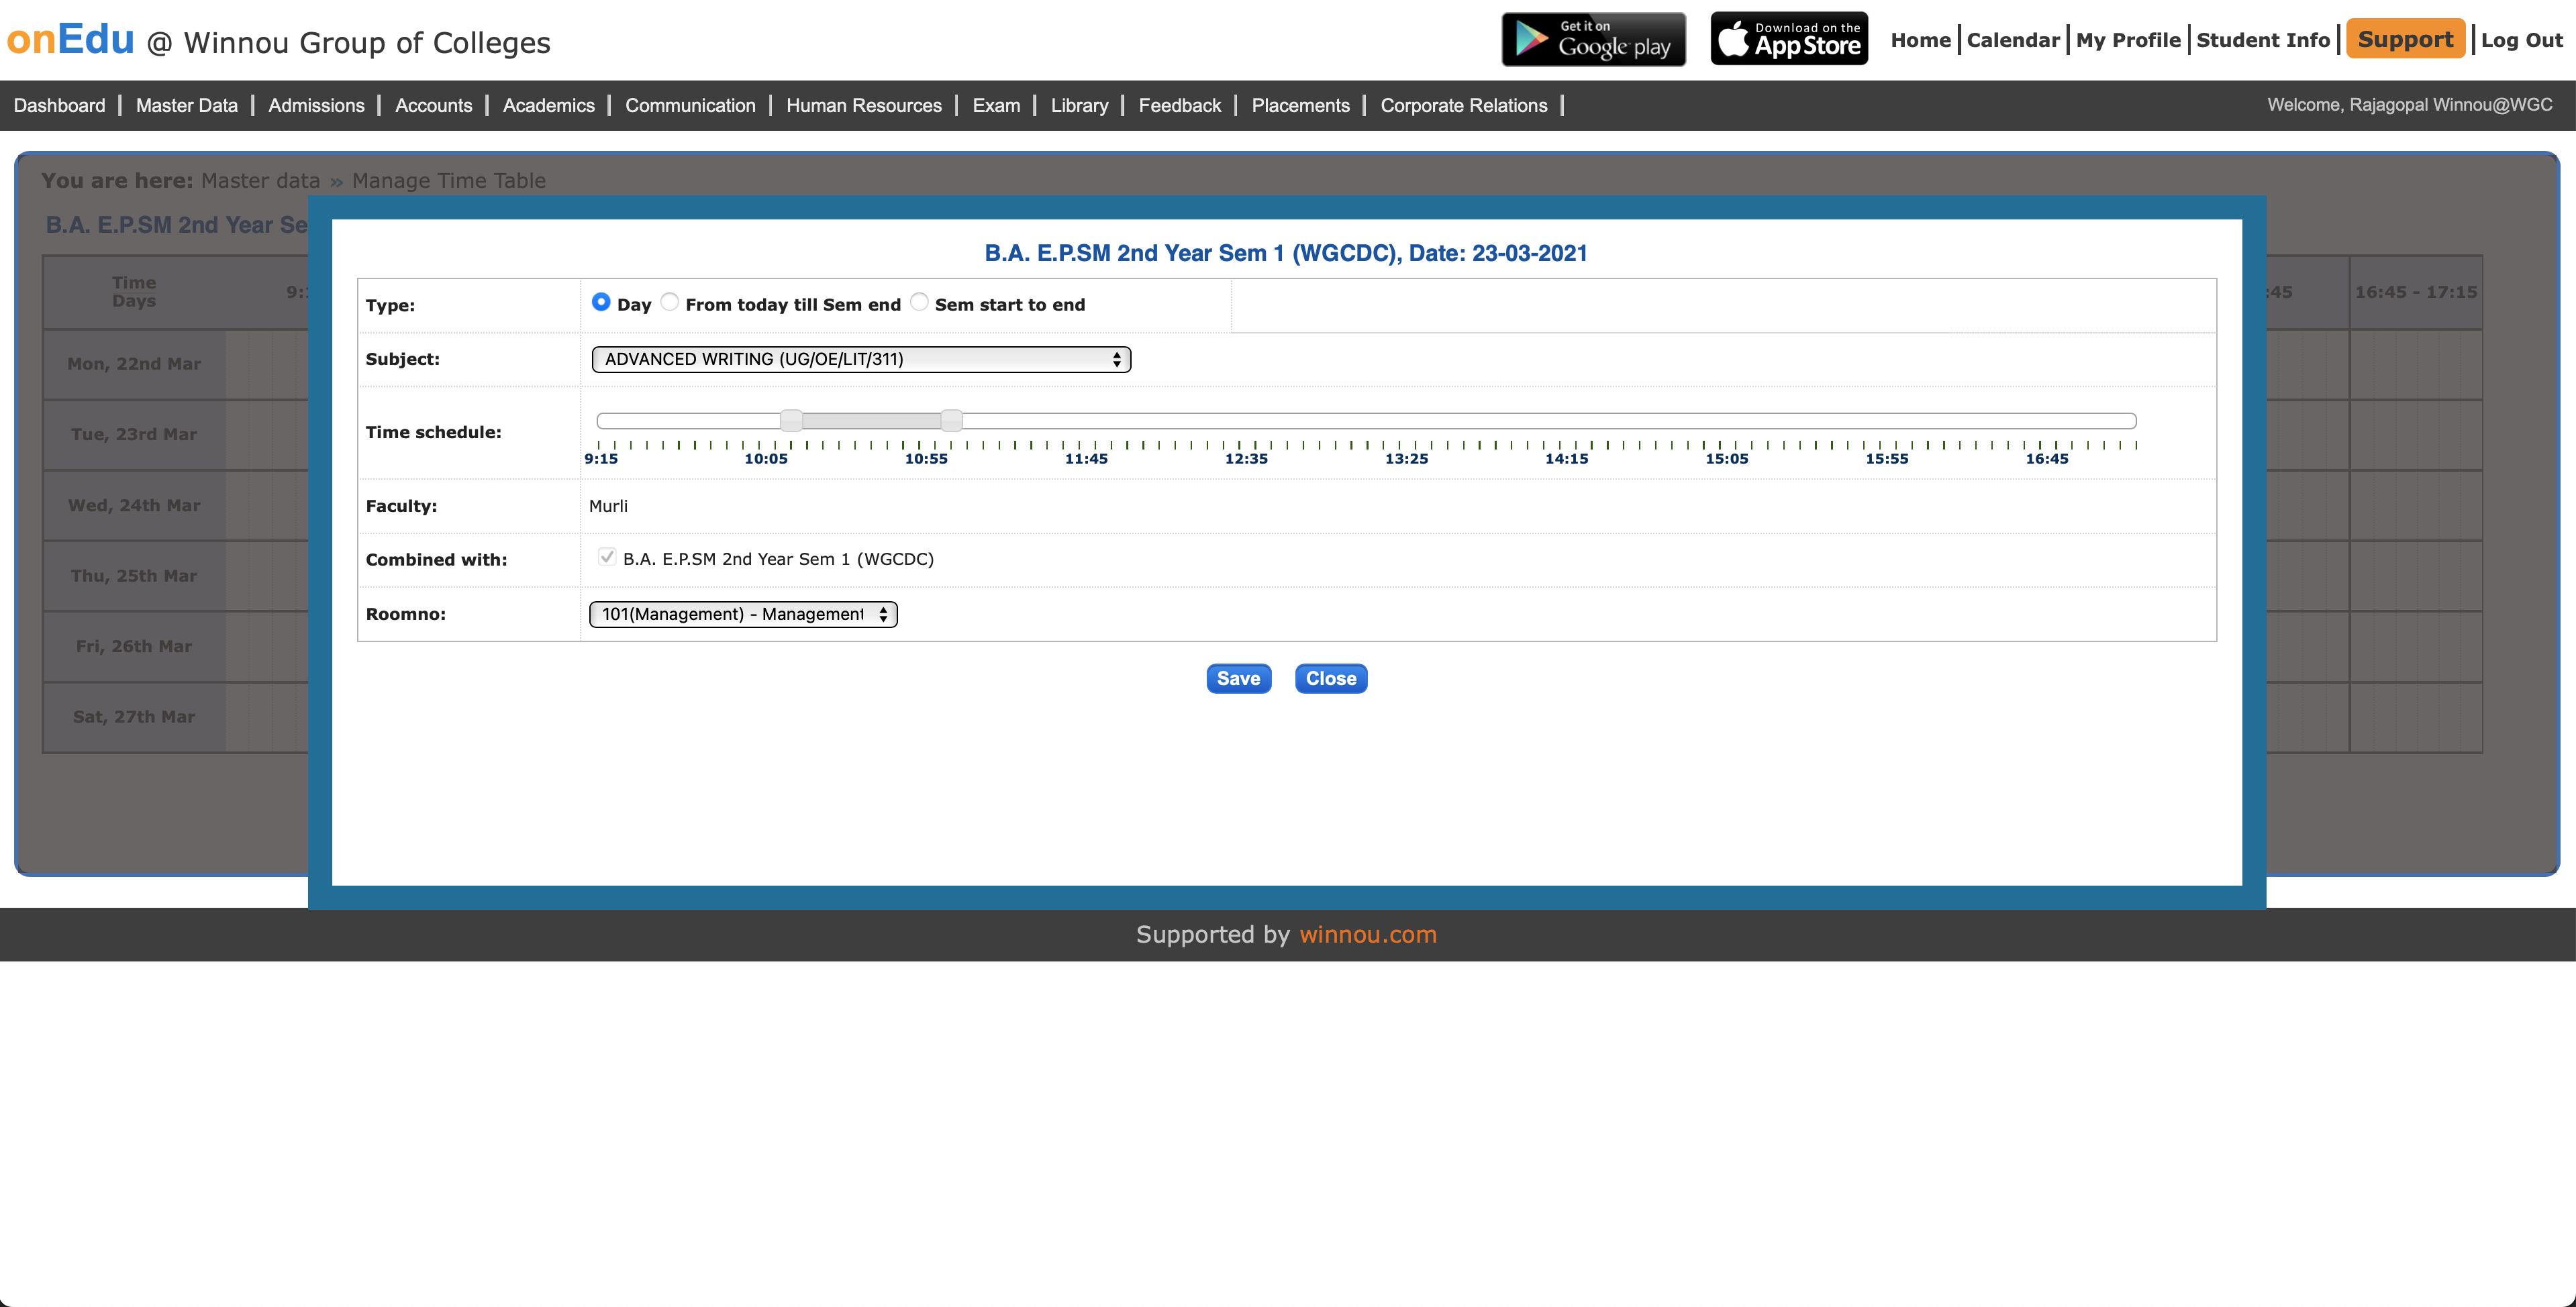This screenshot has width=2576, height=1307.
Task: Open the Google Play store badge
Action: tap(1593, 40)
